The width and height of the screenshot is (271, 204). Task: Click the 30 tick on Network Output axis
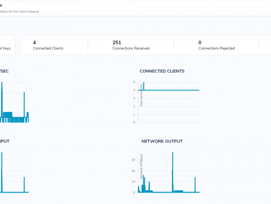(x=133, y=160)
